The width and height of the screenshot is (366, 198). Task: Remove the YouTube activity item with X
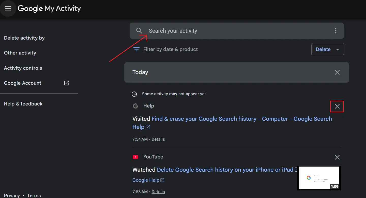point(337,157)
